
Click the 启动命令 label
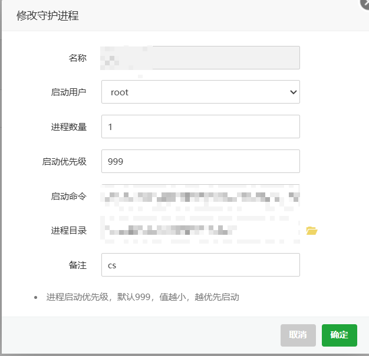69,196
